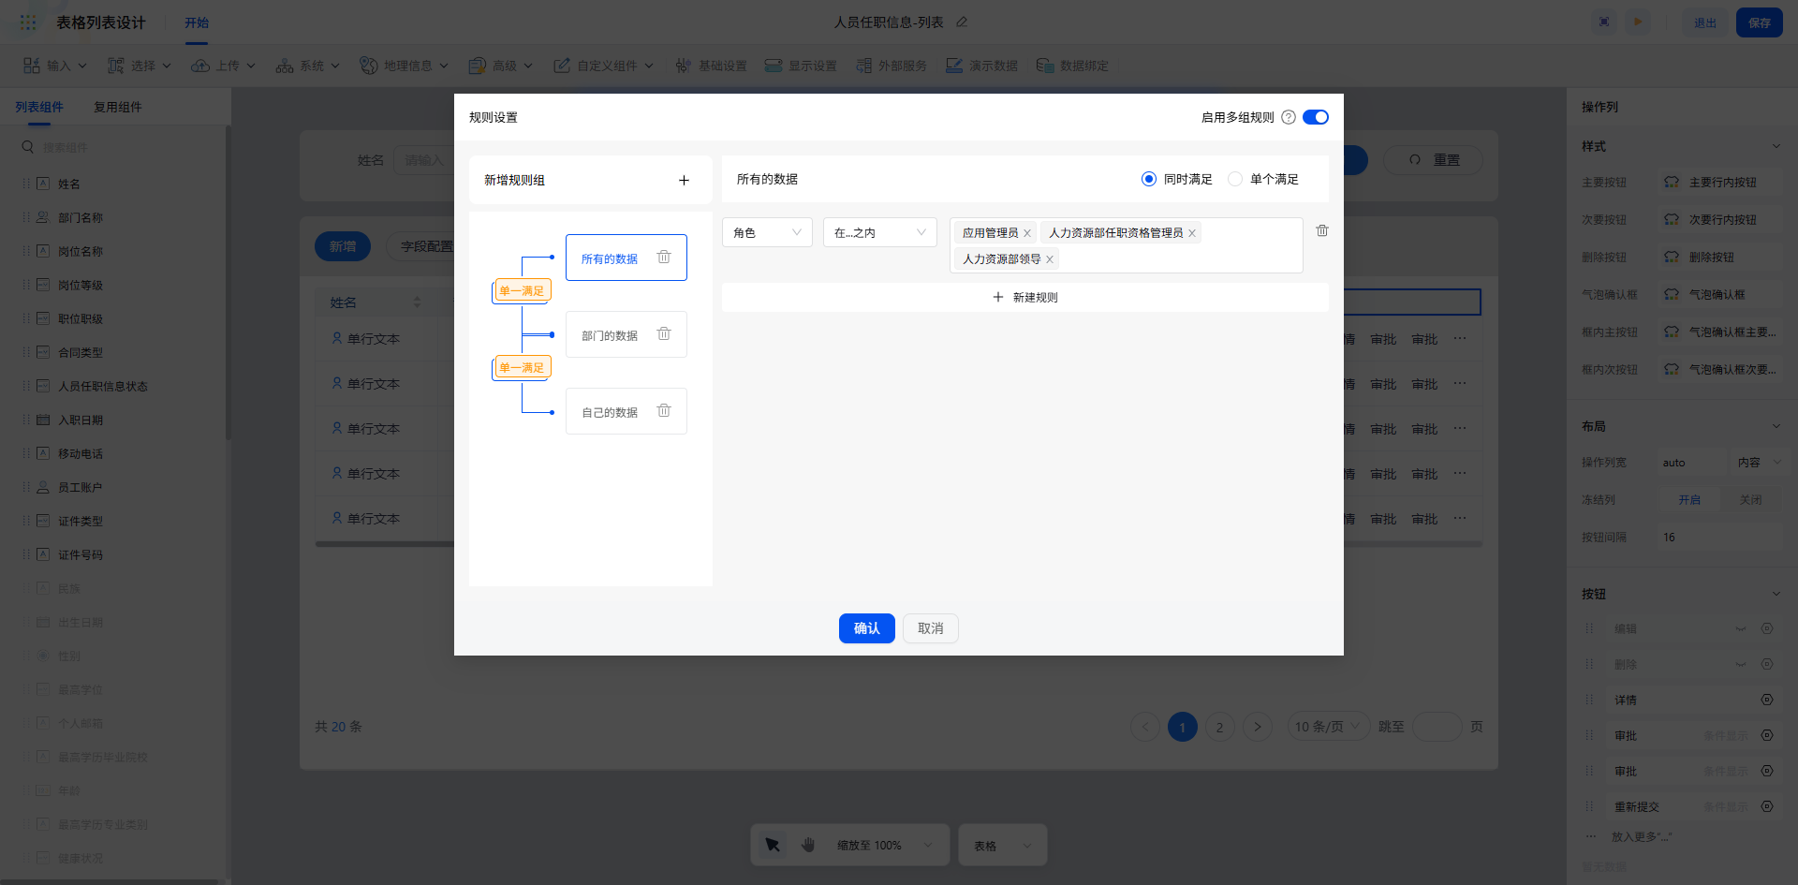Open settings for the 编辑 button
The image size is (1798, 885).
tap(1767, 628)
